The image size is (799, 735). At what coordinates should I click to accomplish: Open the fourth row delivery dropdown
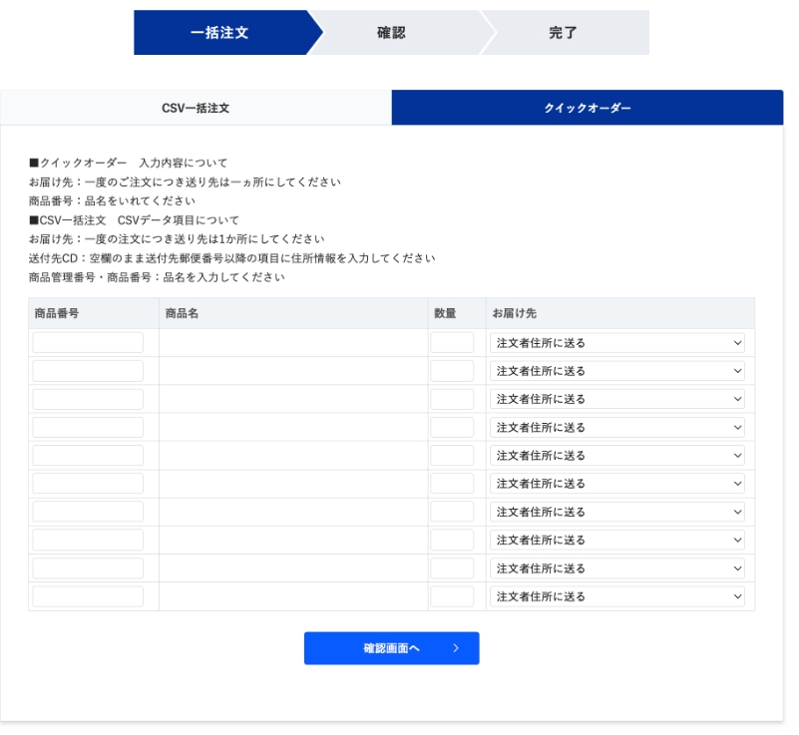pos(616,426)
